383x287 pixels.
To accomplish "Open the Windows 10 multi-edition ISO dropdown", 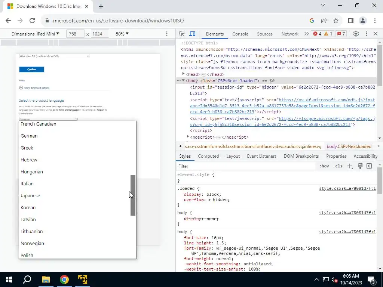I will click(54, 56).
